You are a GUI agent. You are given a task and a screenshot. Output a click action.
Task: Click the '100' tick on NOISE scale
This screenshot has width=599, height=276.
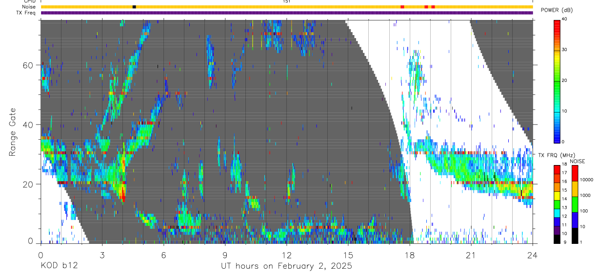[584, 211]
